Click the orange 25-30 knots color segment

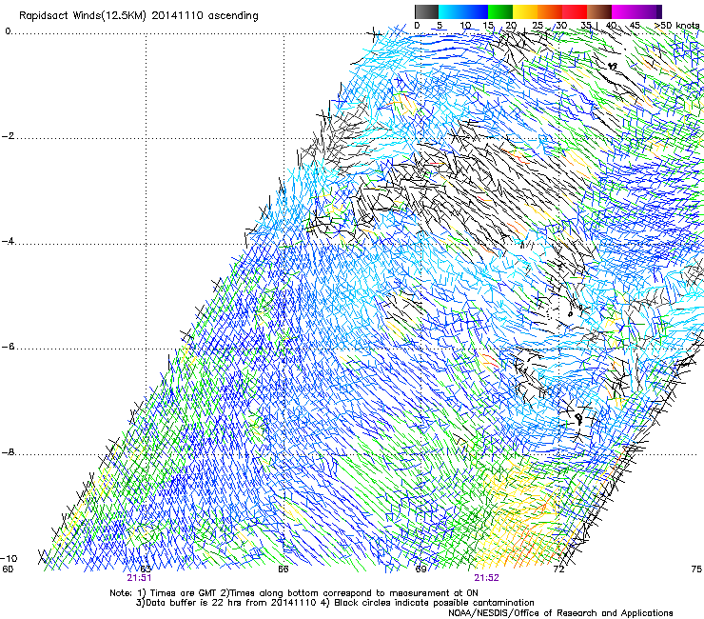click(550, 11)
